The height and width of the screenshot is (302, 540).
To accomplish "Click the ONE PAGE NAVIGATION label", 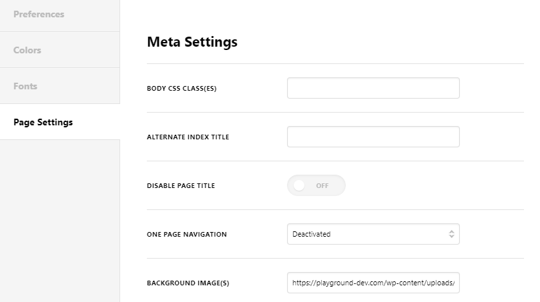I will coord(187,235).
